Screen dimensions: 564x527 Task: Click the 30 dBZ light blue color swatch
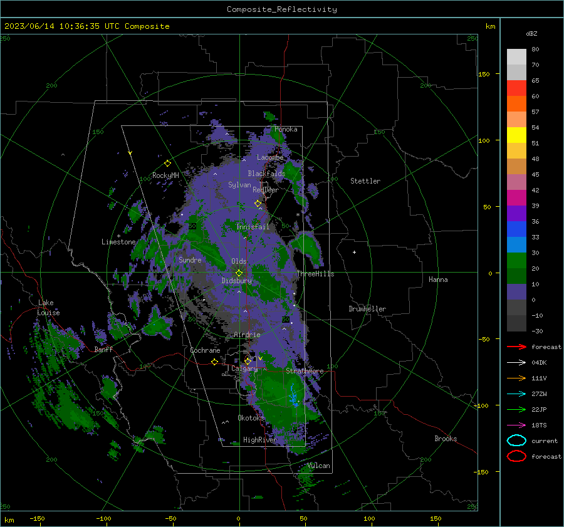click(x=516, y=244)
